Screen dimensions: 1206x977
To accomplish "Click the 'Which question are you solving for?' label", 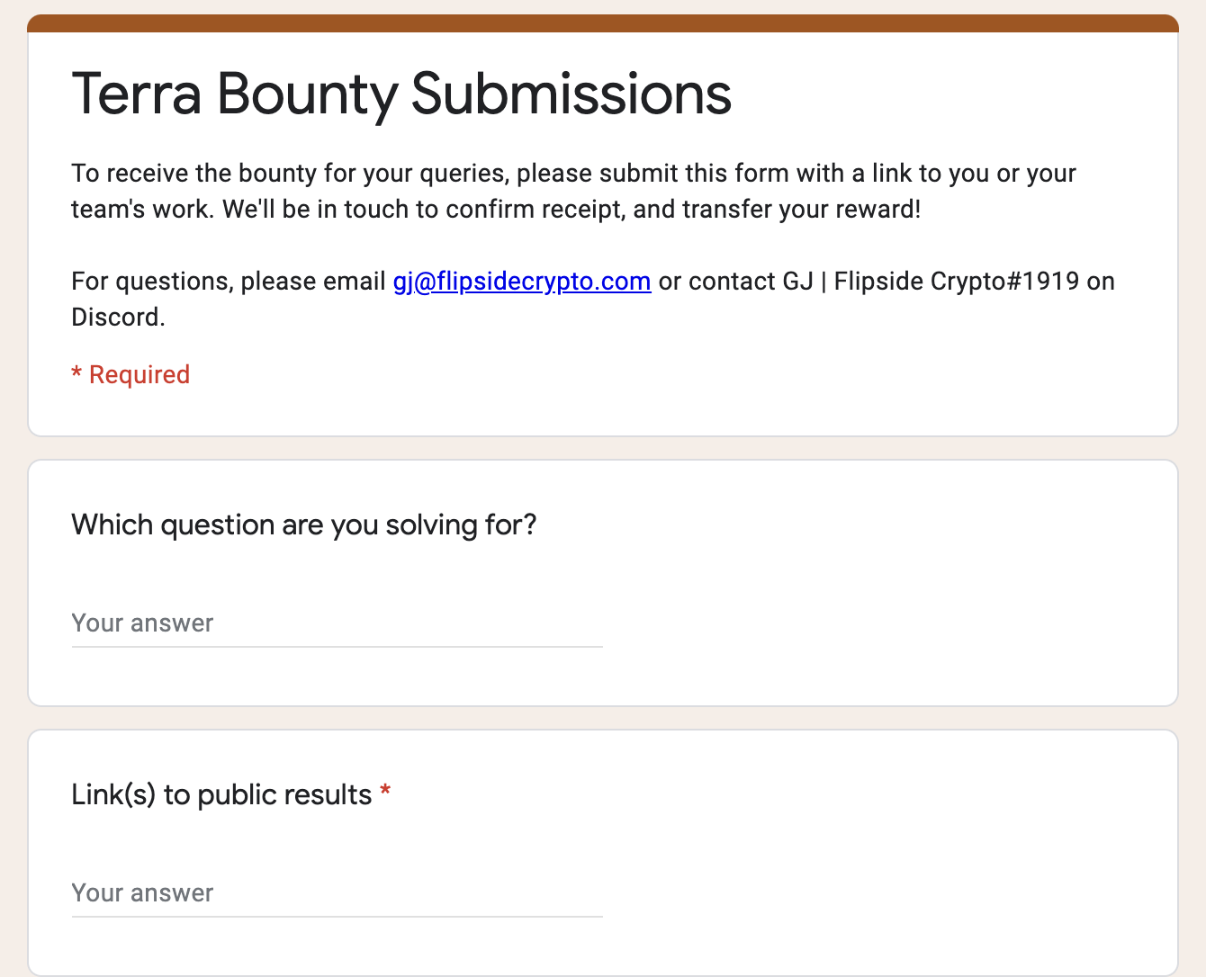I will click(x=303, y=524).
